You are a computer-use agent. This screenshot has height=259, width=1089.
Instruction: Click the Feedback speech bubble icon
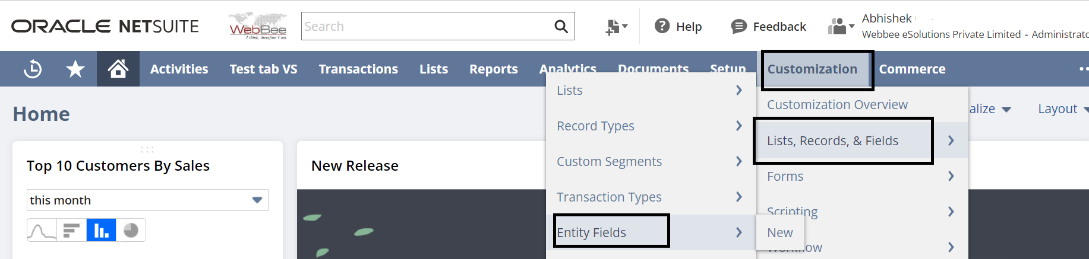pos(738,26)
